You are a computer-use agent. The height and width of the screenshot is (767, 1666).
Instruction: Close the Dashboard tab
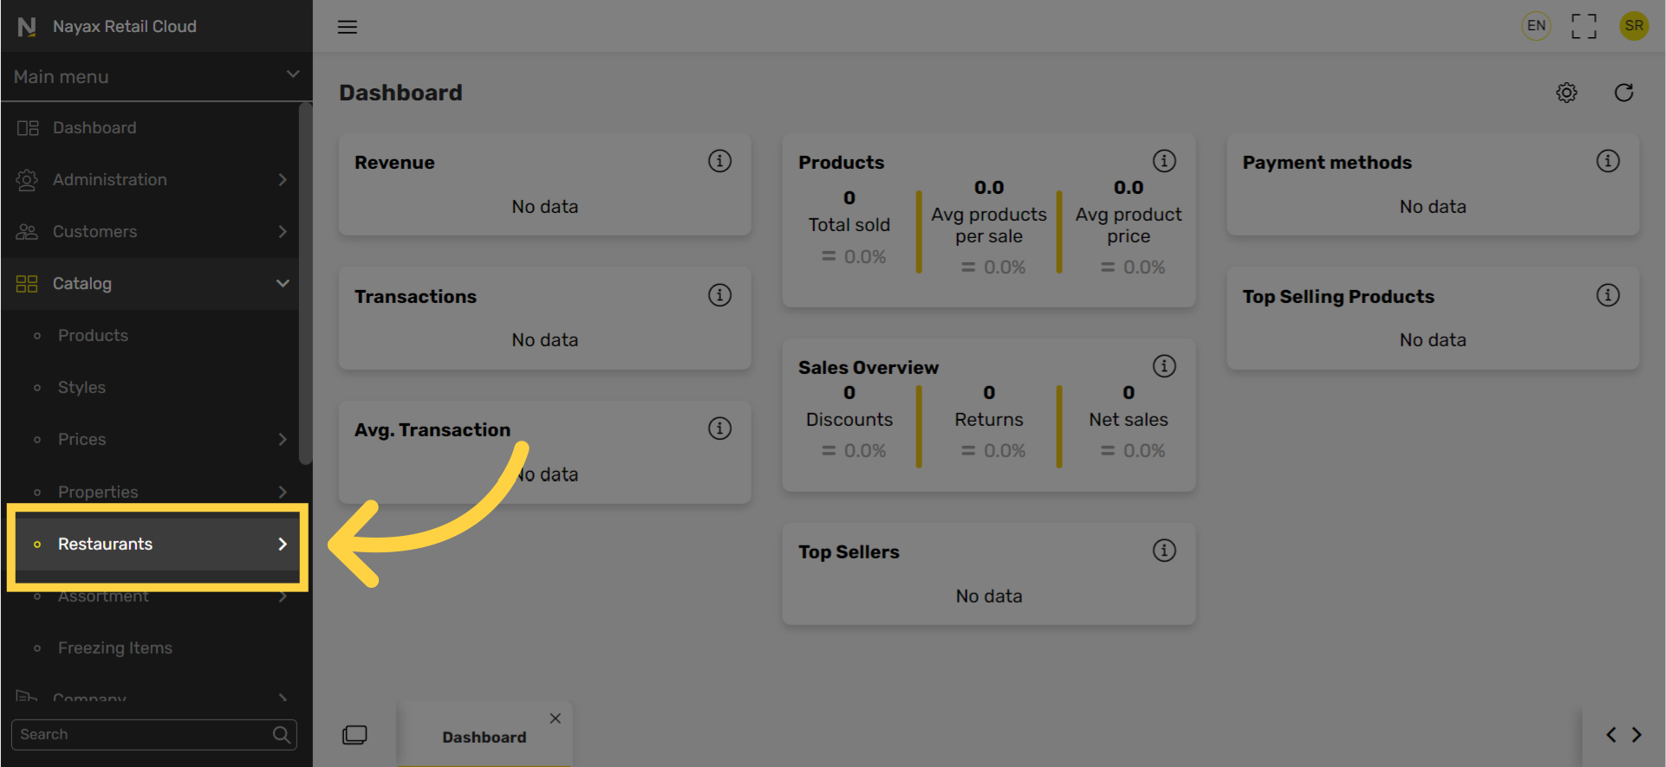pyautogui.click(x=556, y=719)
